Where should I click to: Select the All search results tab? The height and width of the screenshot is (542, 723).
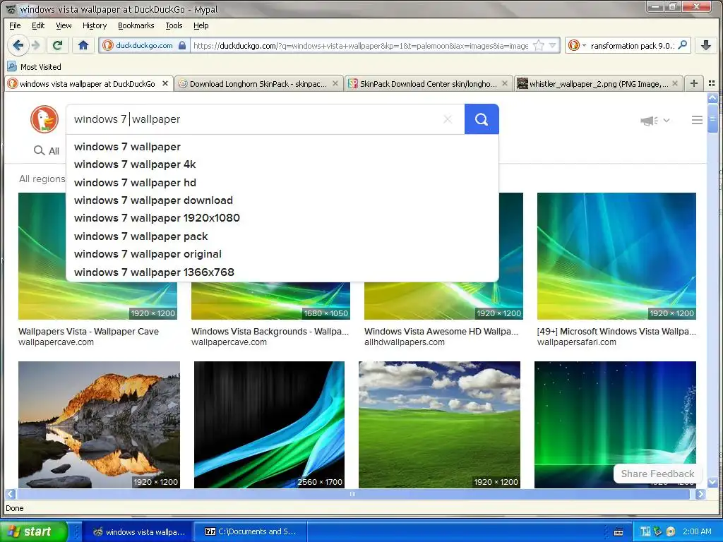pyautogui.click(x=47, y=151)
